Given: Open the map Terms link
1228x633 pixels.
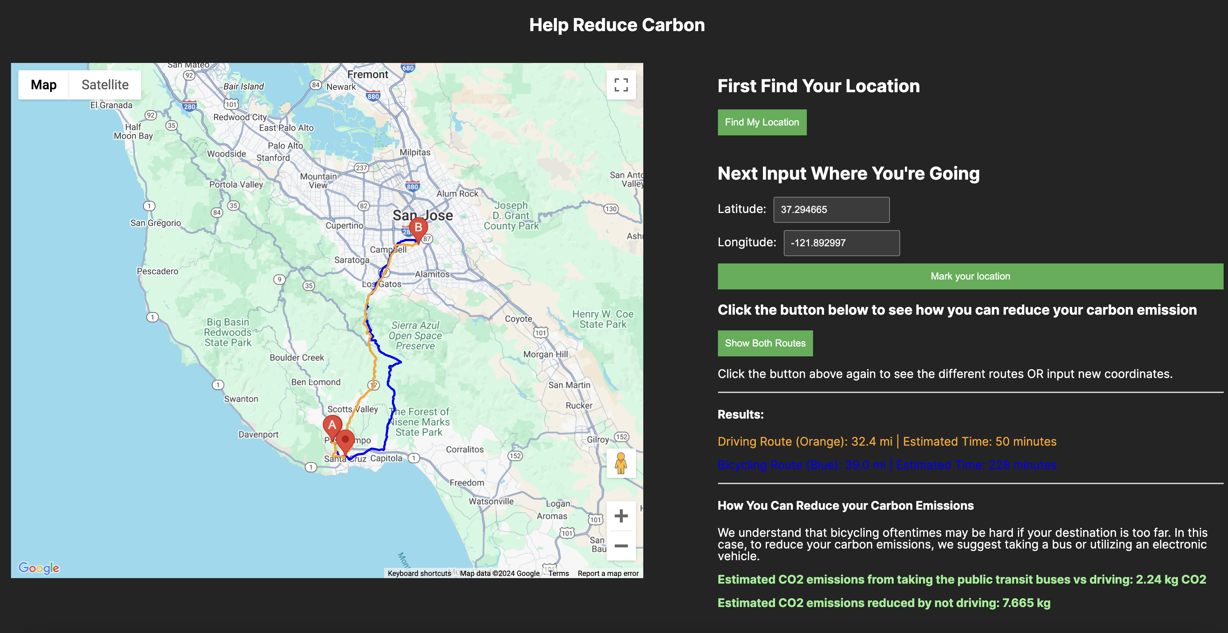Looking at the screenshot, I should tap(558, 573).
